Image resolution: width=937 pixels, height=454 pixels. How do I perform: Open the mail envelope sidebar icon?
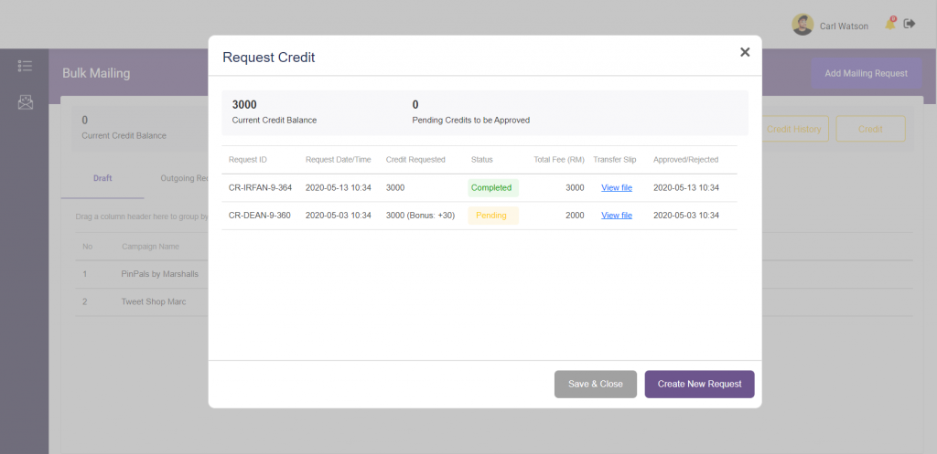click(25, 102)
